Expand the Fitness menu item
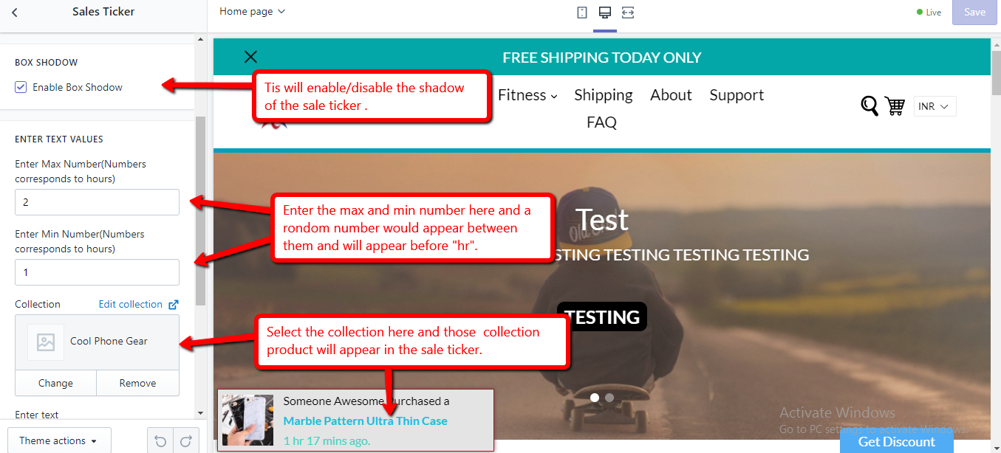This screenshot has height=453, width=1001. pos(527,95)
